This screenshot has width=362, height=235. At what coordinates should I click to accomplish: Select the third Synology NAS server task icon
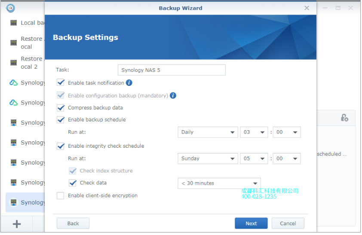[14, 162]
